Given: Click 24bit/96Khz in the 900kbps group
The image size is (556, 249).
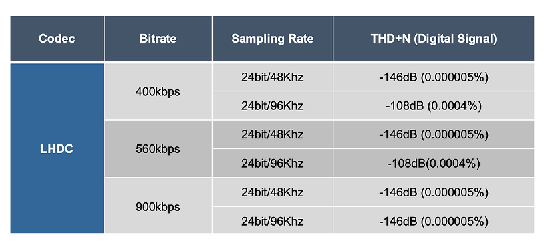Looking at the screenshot, I should point(273,220).
